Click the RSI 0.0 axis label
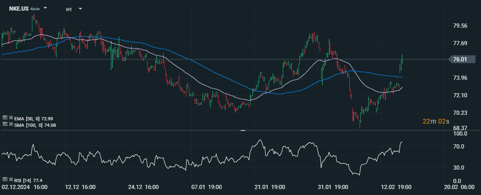Viewport: 481px width, 195px height. [457, 181]
